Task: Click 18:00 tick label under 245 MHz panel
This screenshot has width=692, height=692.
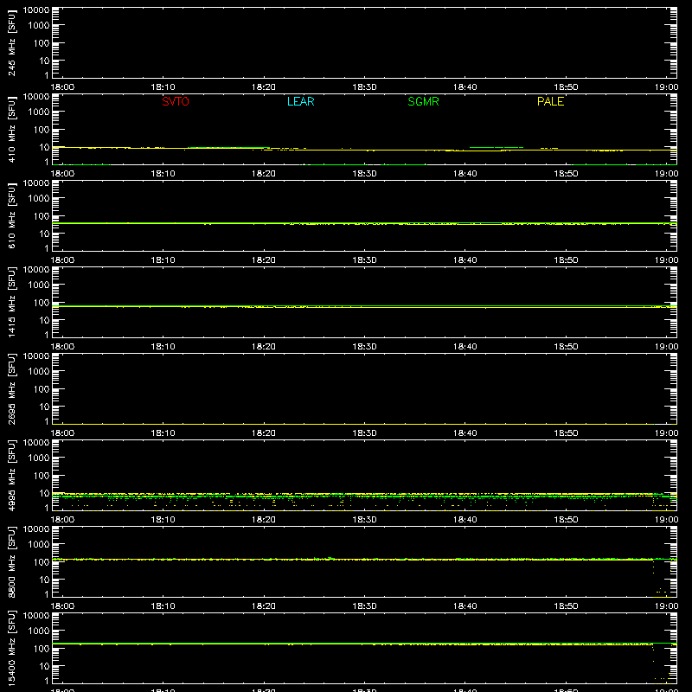Action: [x=62, y=87]
